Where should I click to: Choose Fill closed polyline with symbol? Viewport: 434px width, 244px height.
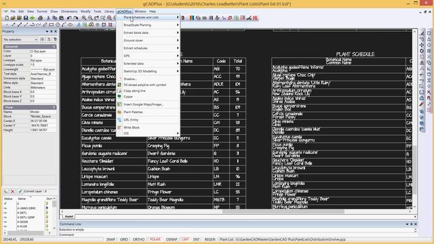click(148, 85)
